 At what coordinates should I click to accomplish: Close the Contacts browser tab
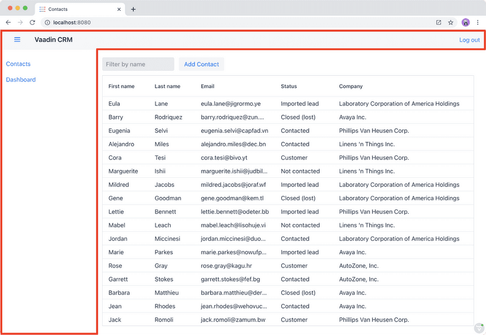pyautogui.click(x=119, y=9)
